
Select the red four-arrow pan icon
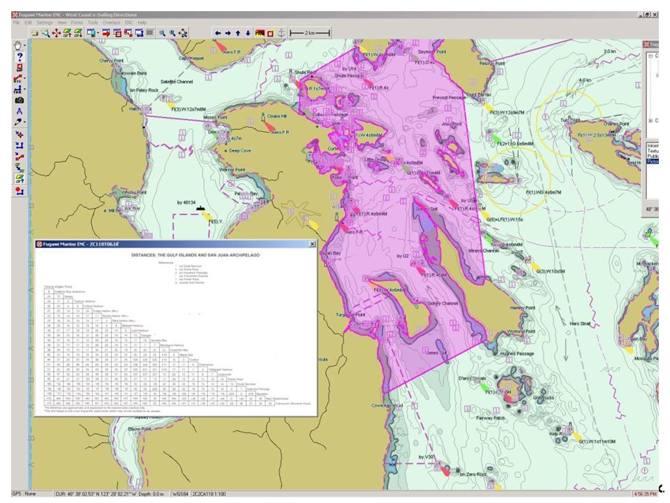click(56, 33)
